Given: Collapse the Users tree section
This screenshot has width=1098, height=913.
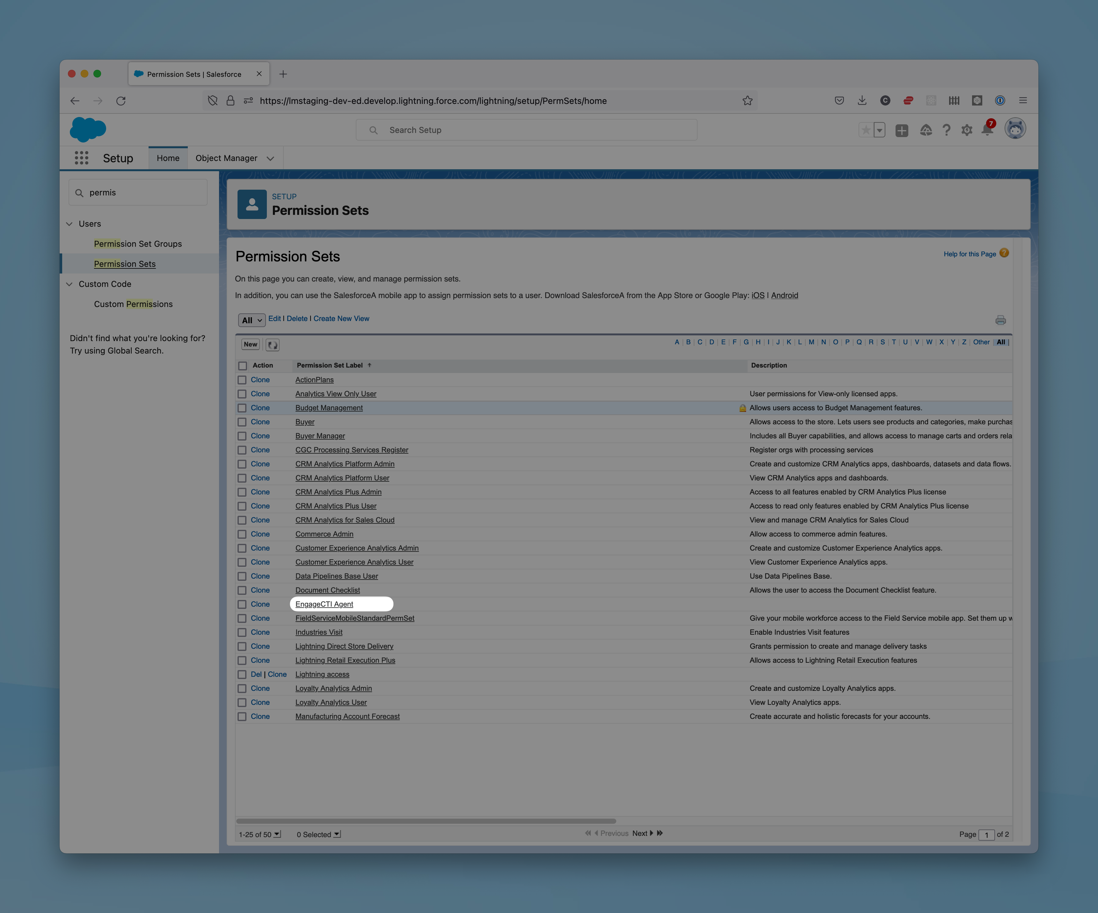Looking at the screenshot, I should [70, 224].
